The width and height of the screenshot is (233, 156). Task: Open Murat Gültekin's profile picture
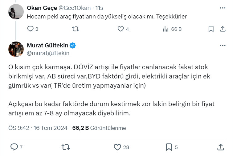pos(16,49)
